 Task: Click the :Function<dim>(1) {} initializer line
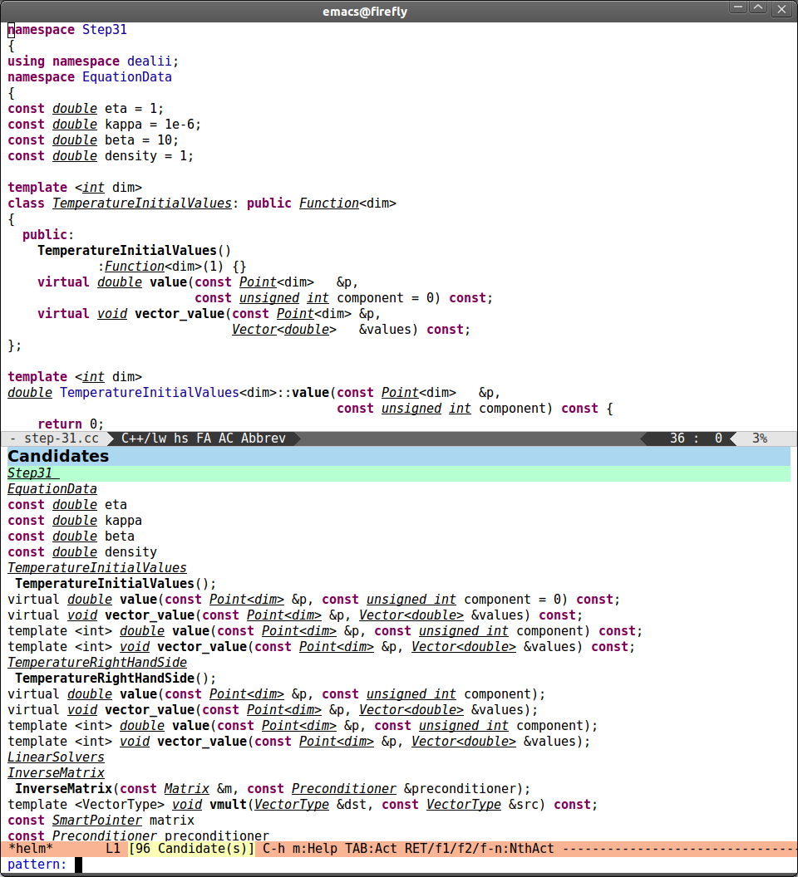point(172,267)
